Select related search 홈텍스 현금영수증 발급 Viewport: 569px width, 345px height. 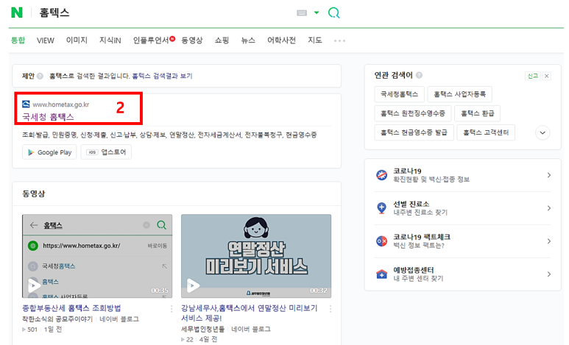pyautogui.click(x=414, y=132)
